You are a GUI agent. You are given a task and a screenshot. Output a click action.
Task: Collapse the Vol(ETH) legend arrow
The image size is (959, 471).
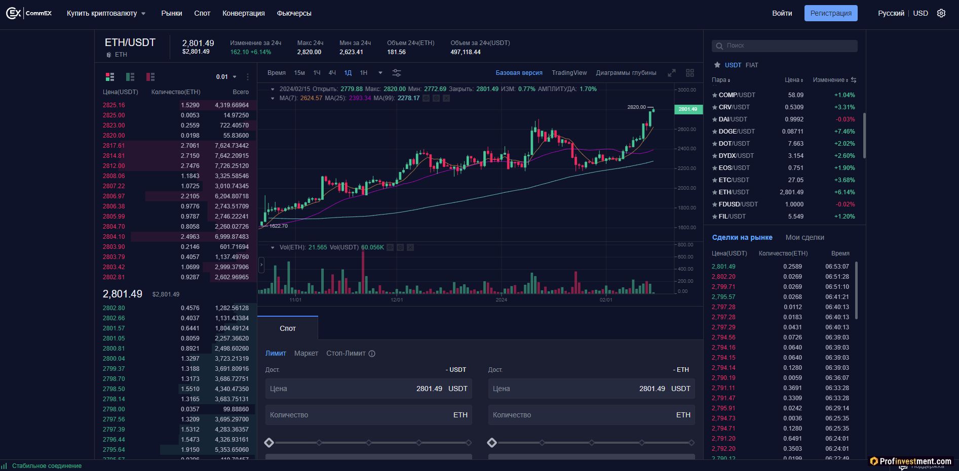click(x=273, y=247)
